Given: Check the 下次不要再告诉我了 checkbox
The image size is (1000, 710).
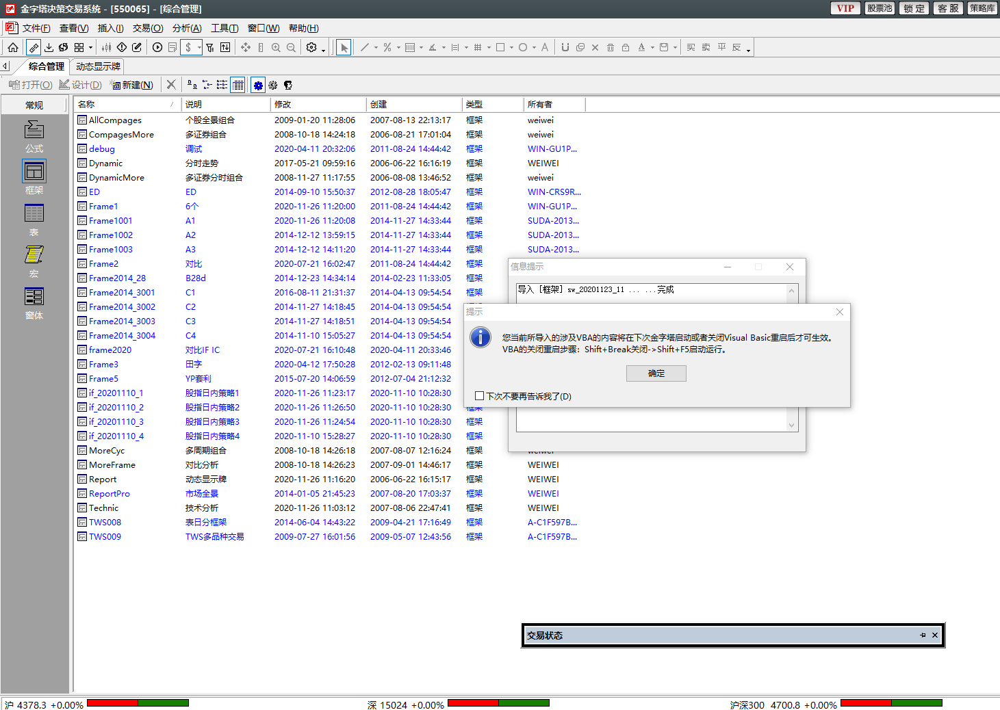Looking at the screenshot, I should click(x=479, y=396).
